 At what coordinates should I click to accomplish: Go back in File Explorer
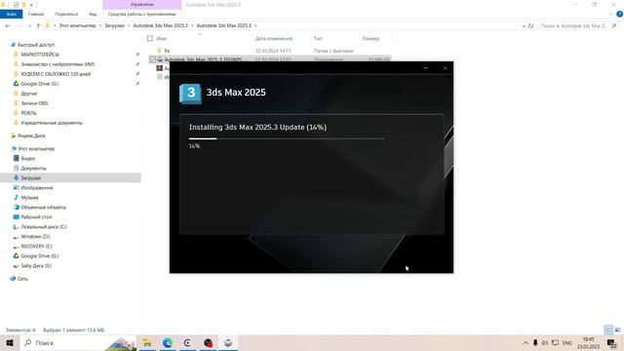click(x=8, y=25)
